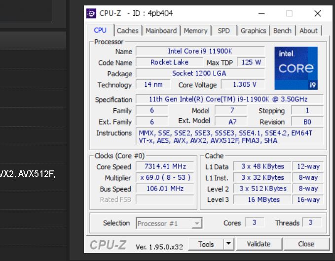Click the Name field 'Intel Core i9 11900K'

pyautogui.click(x=200, y=51)
